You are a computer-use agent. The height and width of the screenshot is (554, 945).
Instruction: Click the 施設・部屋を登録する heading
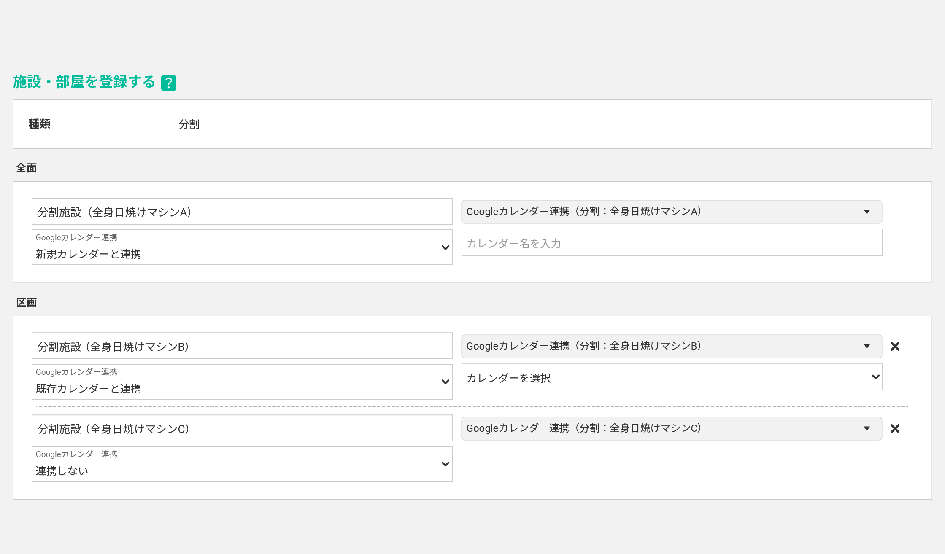[84, 82]
